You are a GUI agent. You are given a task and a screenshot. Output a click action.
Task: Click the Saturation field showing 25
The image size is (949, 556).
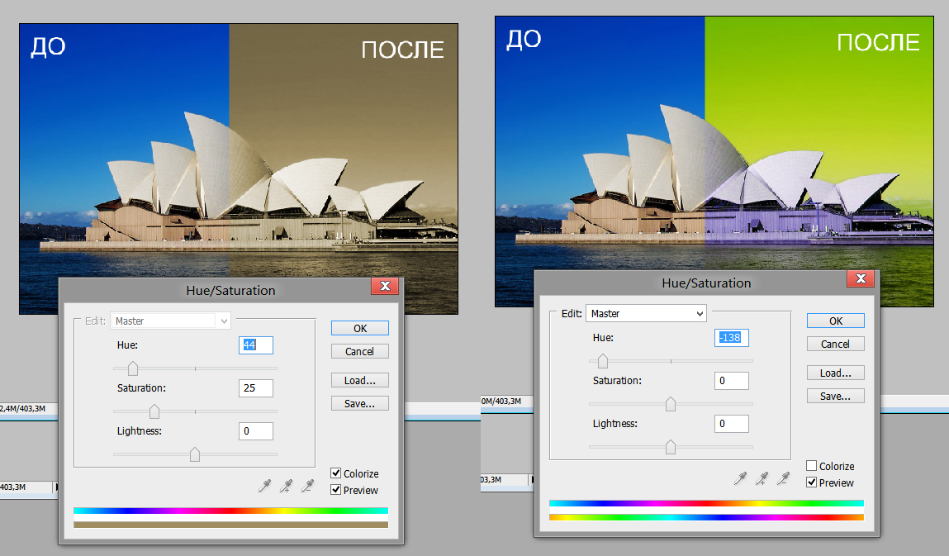point(256,388)
